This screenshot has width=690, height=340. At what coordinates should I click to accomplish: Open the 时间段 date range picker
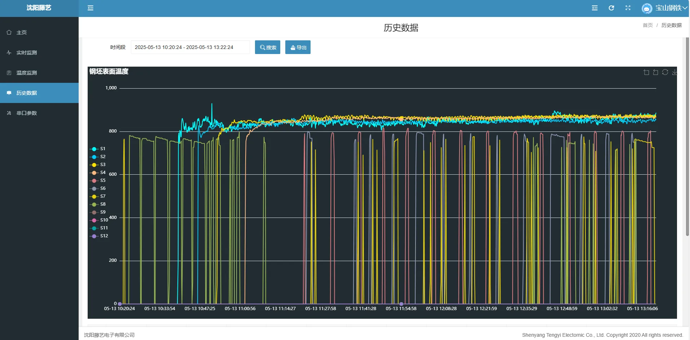click(x=190, y=47)
